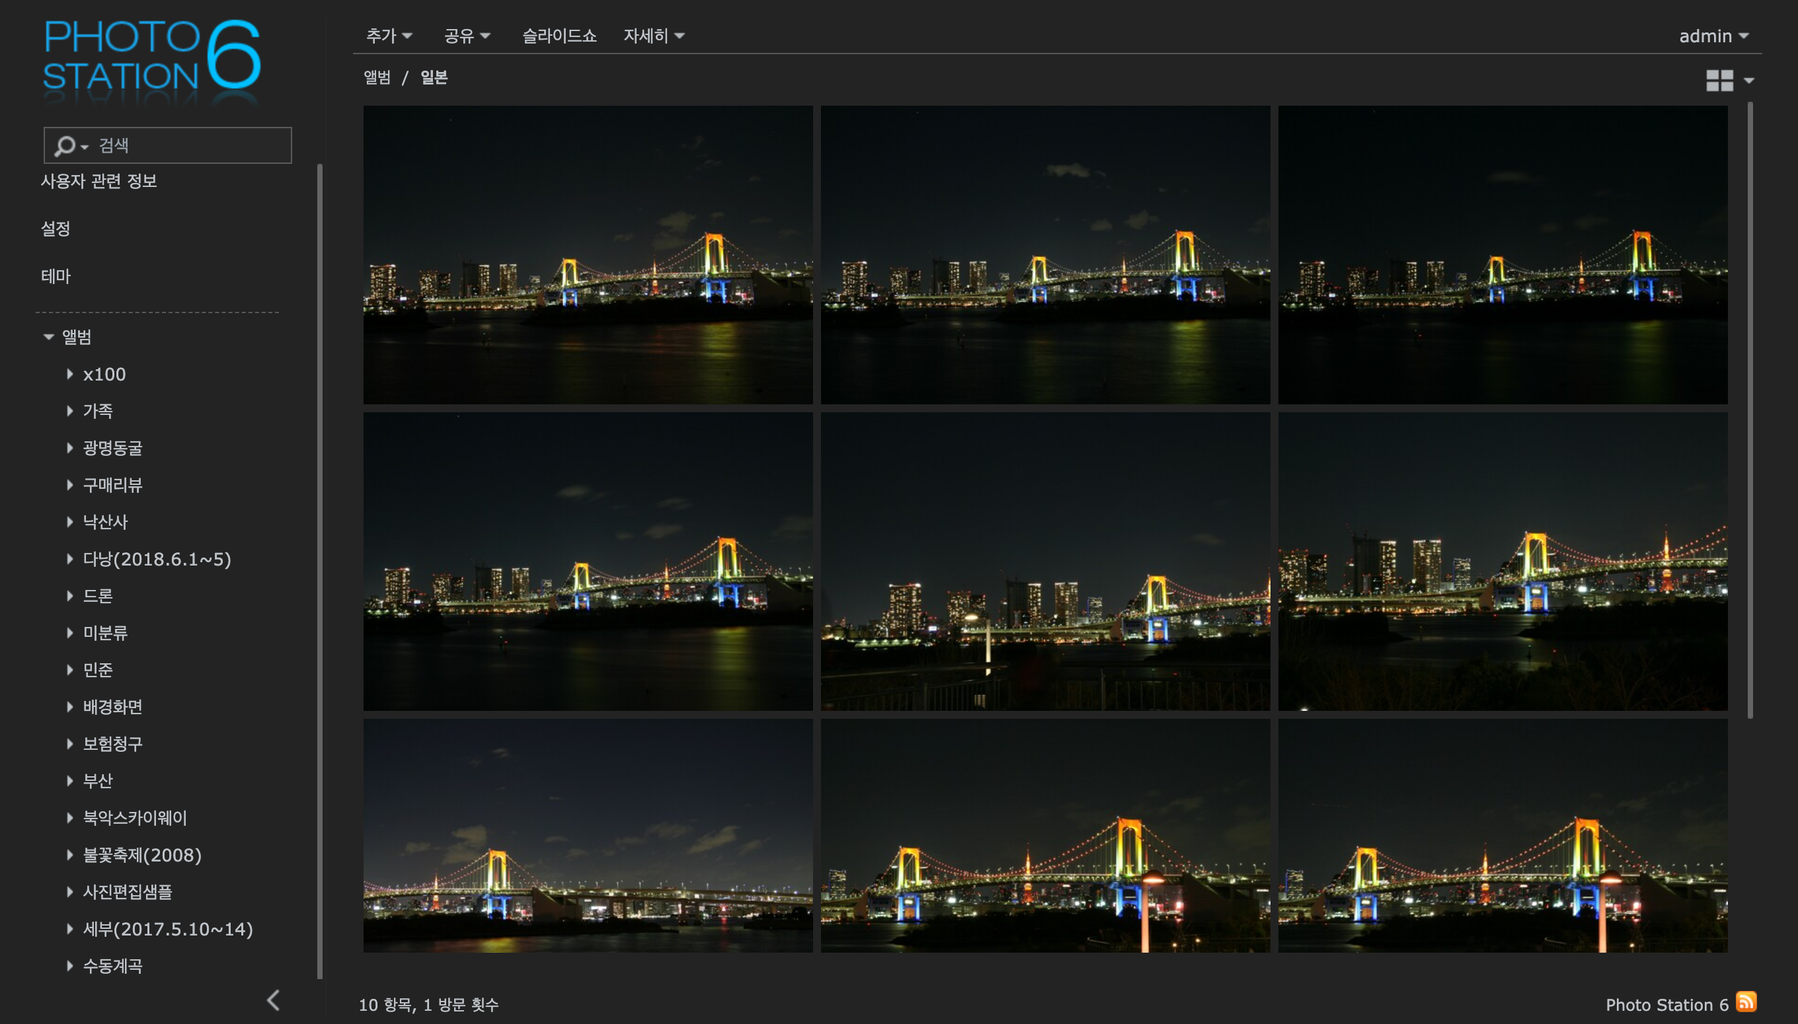Viewport: 1798px width, 1024px height.
Task: Collapse the 앨범 tree section
Action: pos(48,337)
